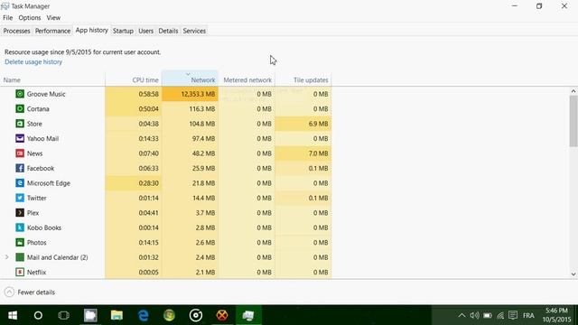The width and height of the screenshot is (578, 325).
Task: Click Store's 6.9 MB tile updates cell
Action: point(303,124)
